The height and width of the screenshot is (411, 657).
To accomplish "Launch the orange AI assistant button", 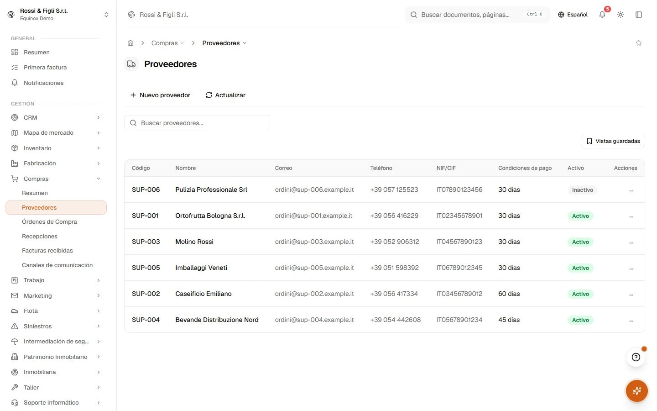I will pos(637,391).
